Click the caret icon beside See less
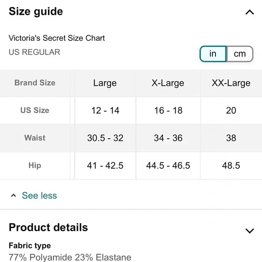Screen dimensions: 262x262 (x=14, y=195)
